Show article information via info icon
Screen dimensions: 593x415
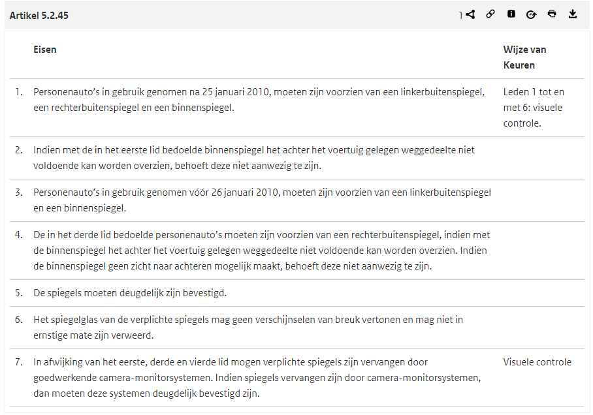tap(511, 14)
